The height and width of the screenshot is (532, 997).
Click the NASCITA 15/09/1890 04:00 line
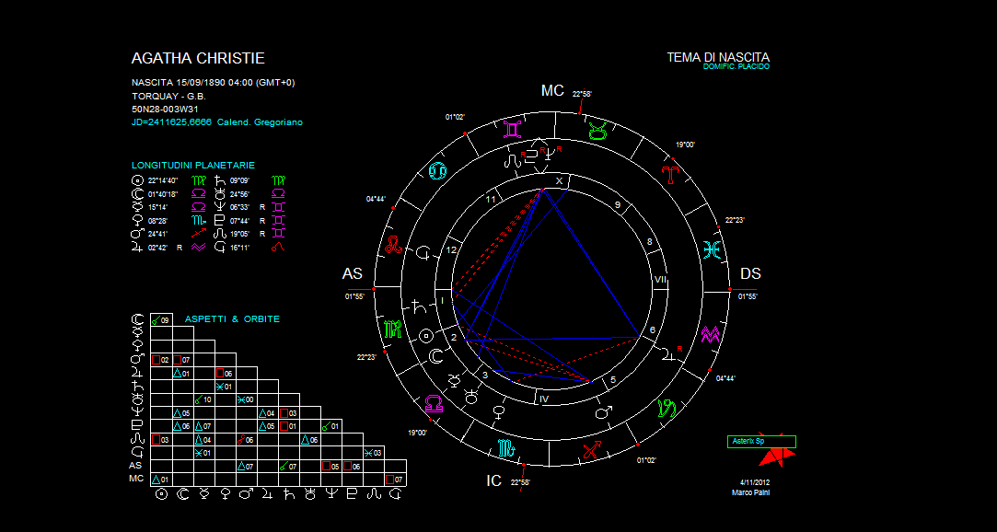pyautogui.click(x=213, y=83)
